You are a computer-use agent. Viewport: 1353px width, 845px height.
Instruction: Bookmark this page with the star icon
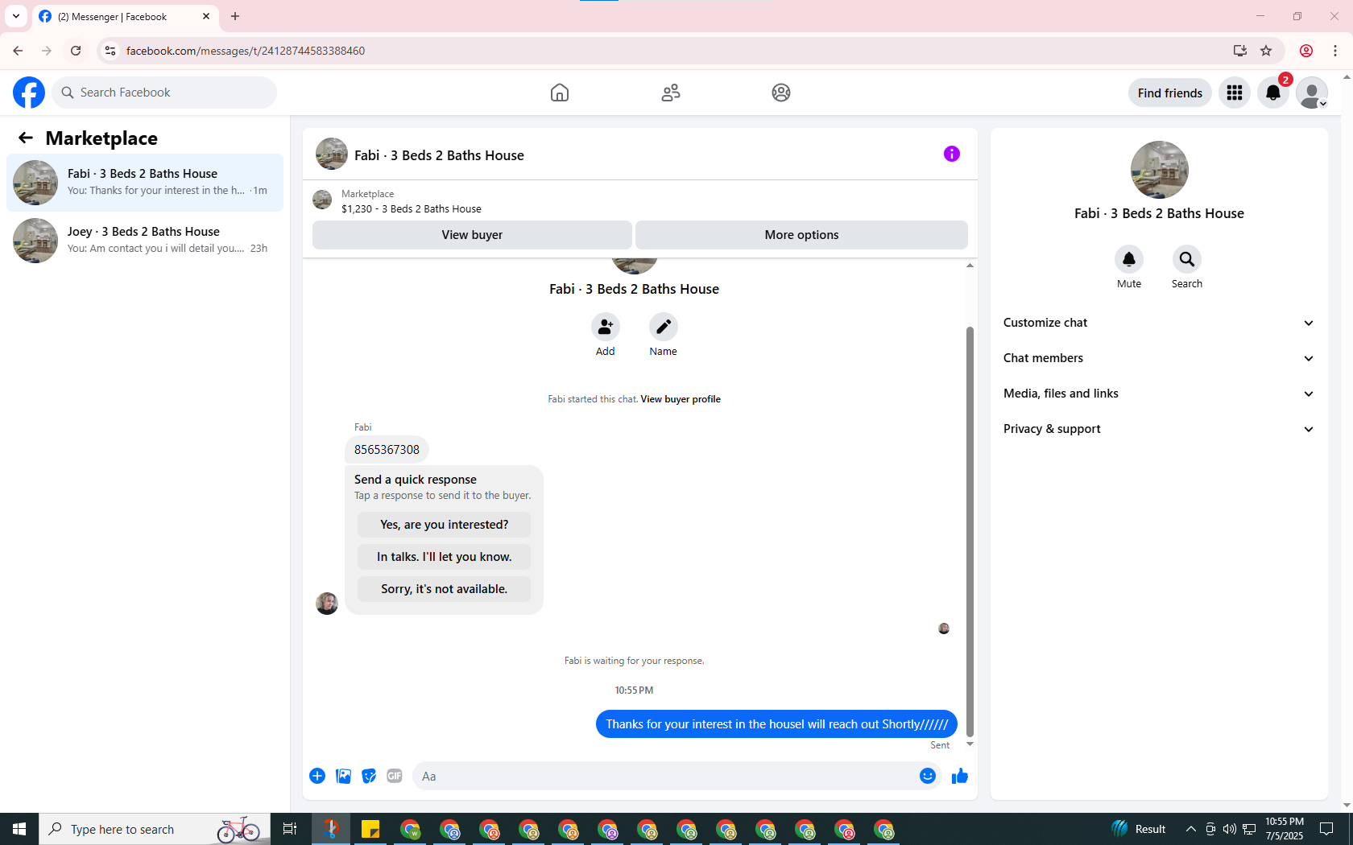click(1266, 51)
